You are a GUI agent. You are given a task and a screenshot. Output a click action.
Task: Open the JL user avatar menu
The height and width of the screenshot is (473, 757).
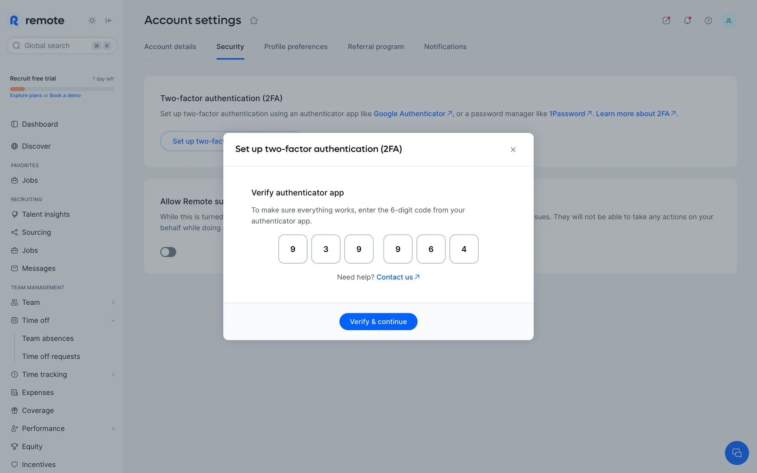click(x=728, y=20)
